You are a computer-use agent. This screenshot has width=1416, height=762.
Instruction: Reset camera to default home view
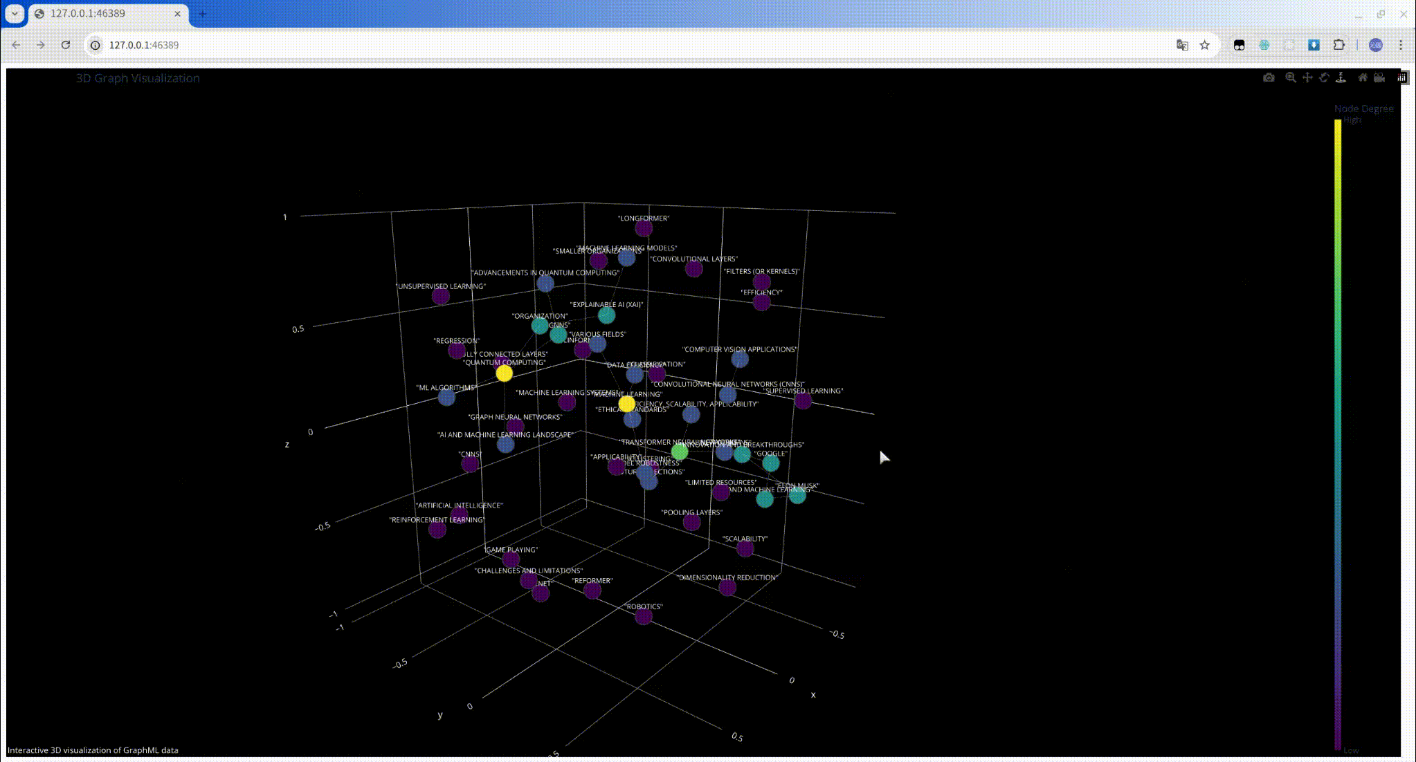coord(1363,77)
